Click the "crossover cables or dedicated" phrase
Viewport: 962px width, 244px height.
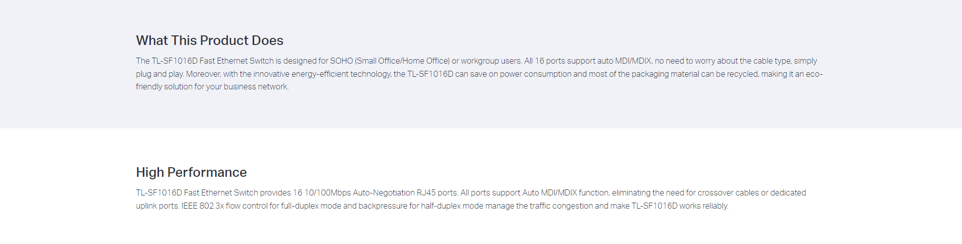(752, 192)
